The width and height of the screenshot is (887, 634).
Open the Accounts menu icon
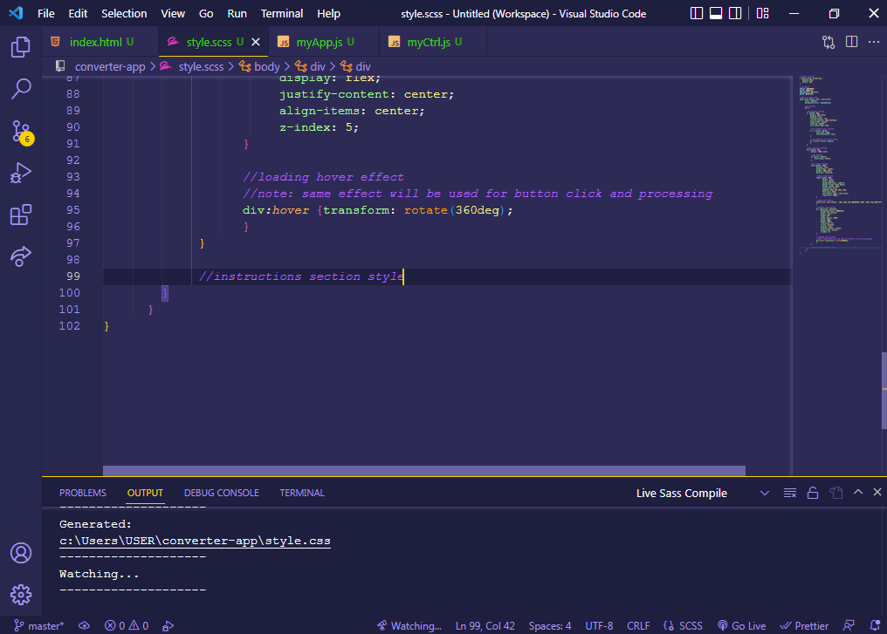pos(21,553)
